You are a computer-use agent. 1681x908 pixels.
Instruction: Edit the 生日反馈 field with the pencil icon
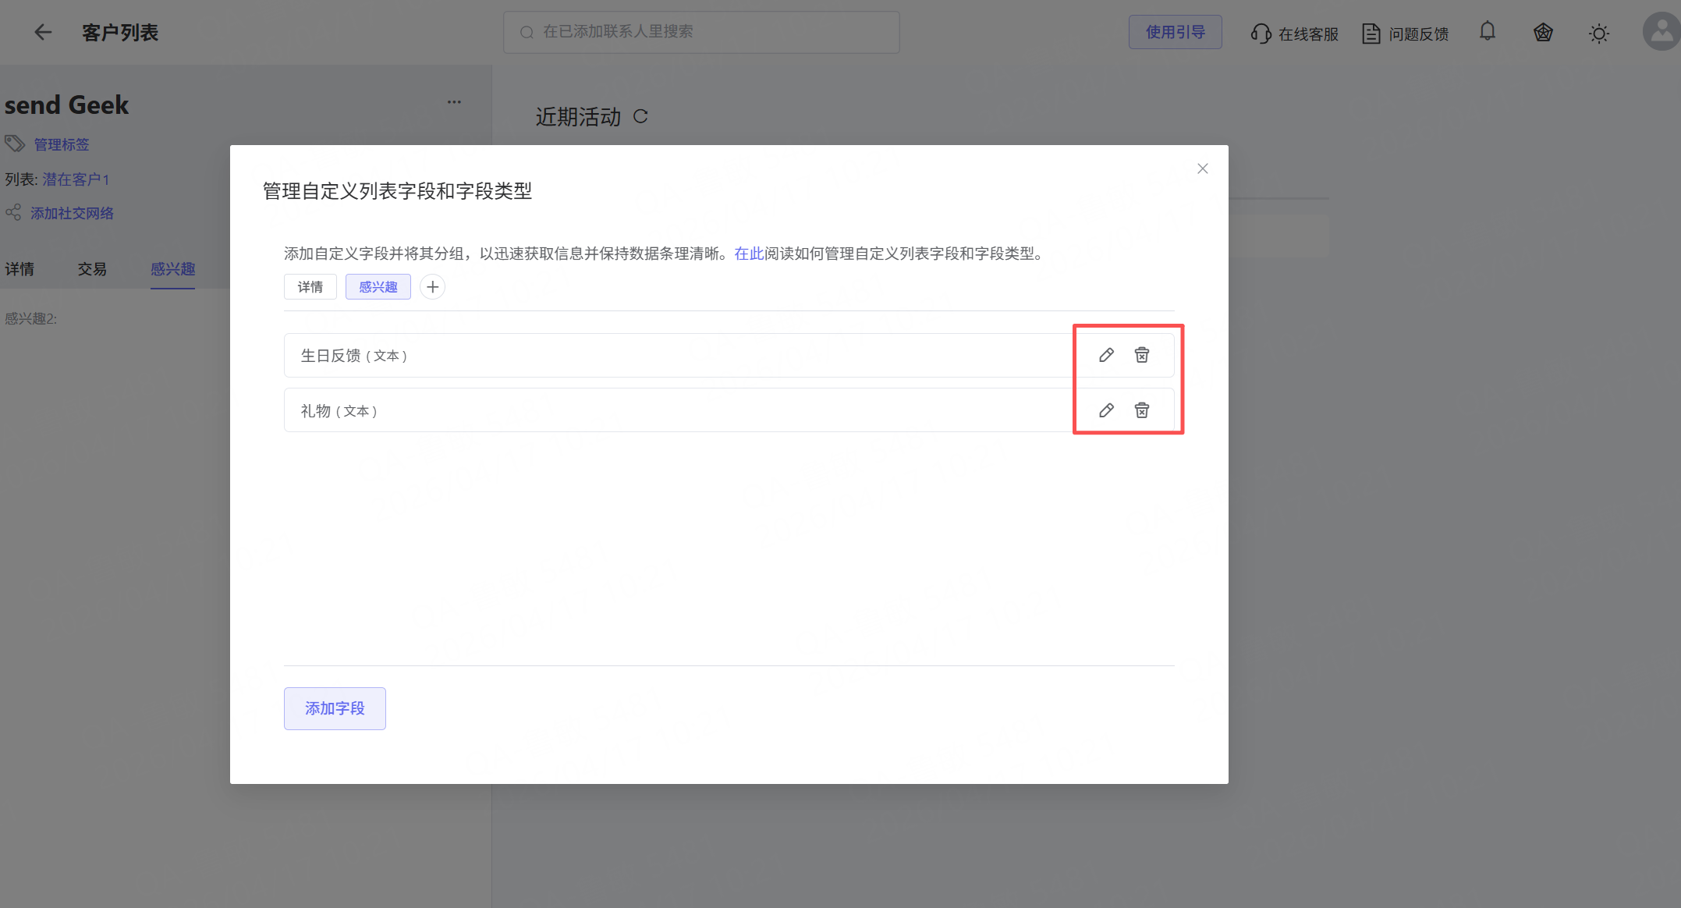coord(1106,355)
